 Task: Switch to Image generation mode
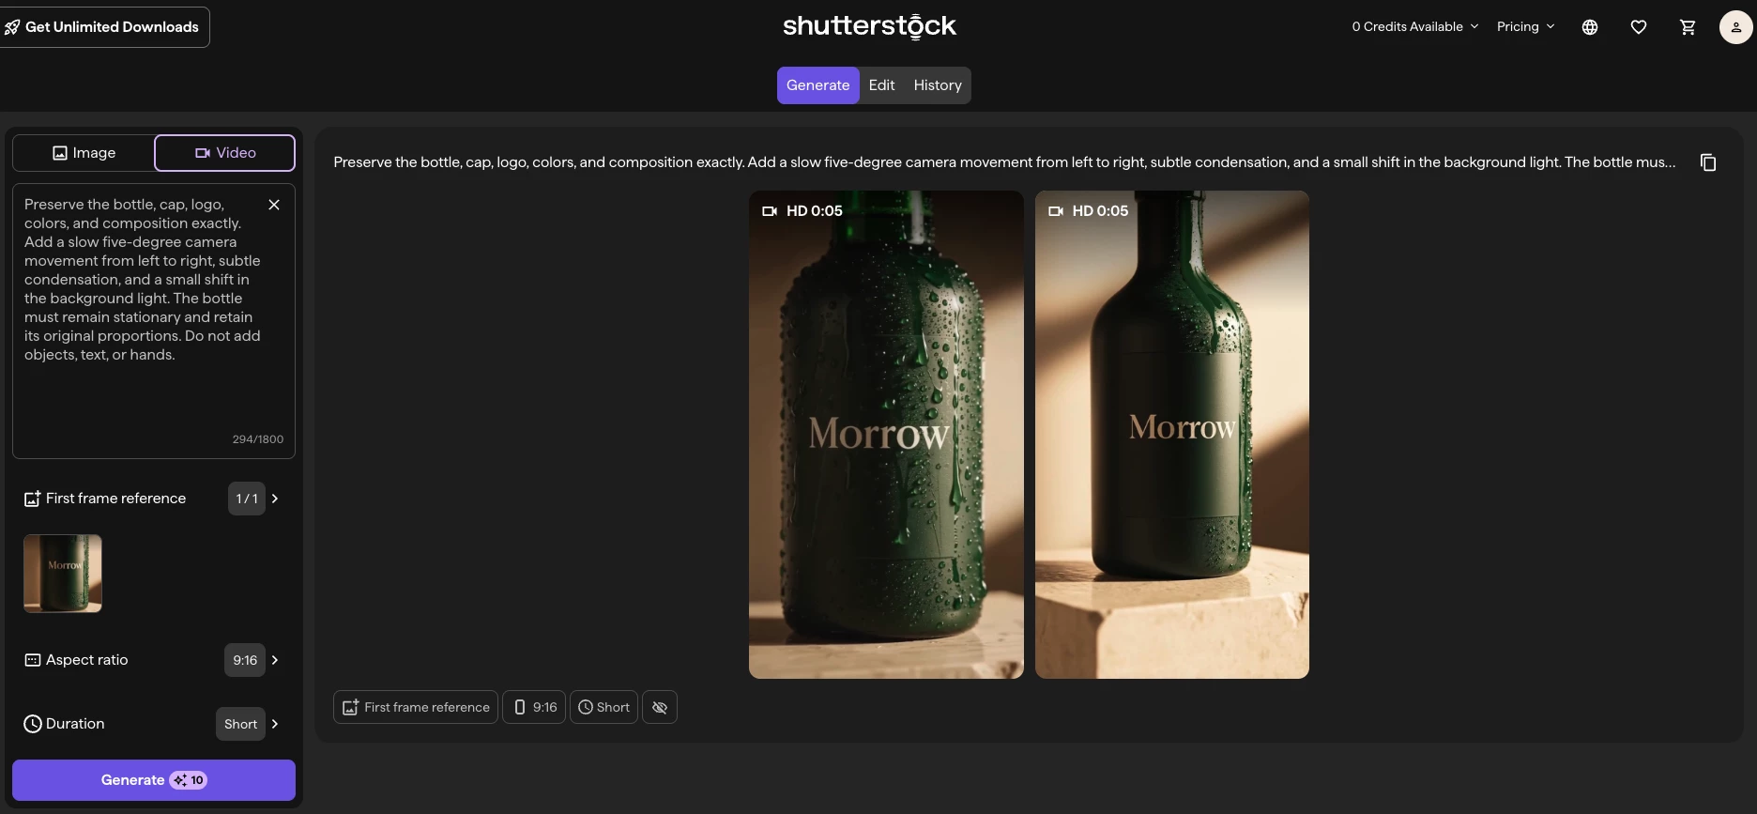pos(84,153)
